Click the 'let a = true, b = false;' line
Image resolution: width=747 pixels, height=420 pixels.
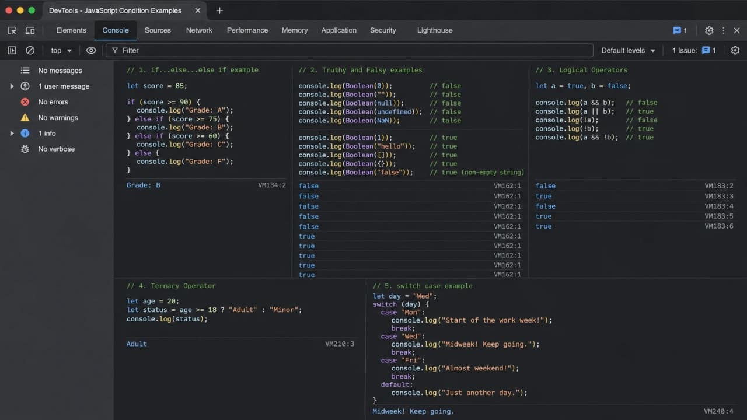pos(583,86)
